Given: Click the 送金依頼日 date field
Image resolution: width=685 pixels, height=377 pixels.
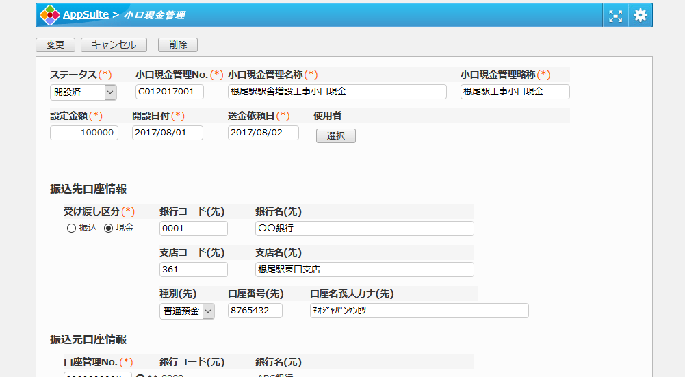Looking at the screenshot, I should (263, 133).
